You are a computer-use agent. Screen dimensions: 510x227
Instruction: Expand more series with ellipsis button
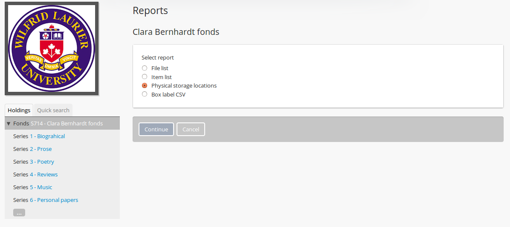pos(19,213)
